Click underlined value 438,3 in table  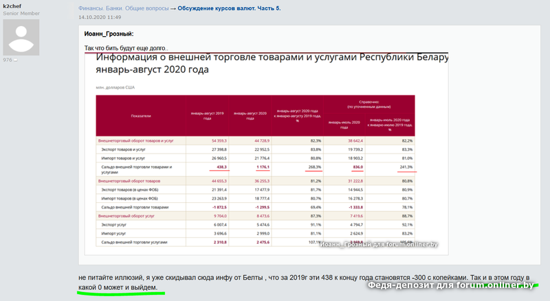[221, 167]
